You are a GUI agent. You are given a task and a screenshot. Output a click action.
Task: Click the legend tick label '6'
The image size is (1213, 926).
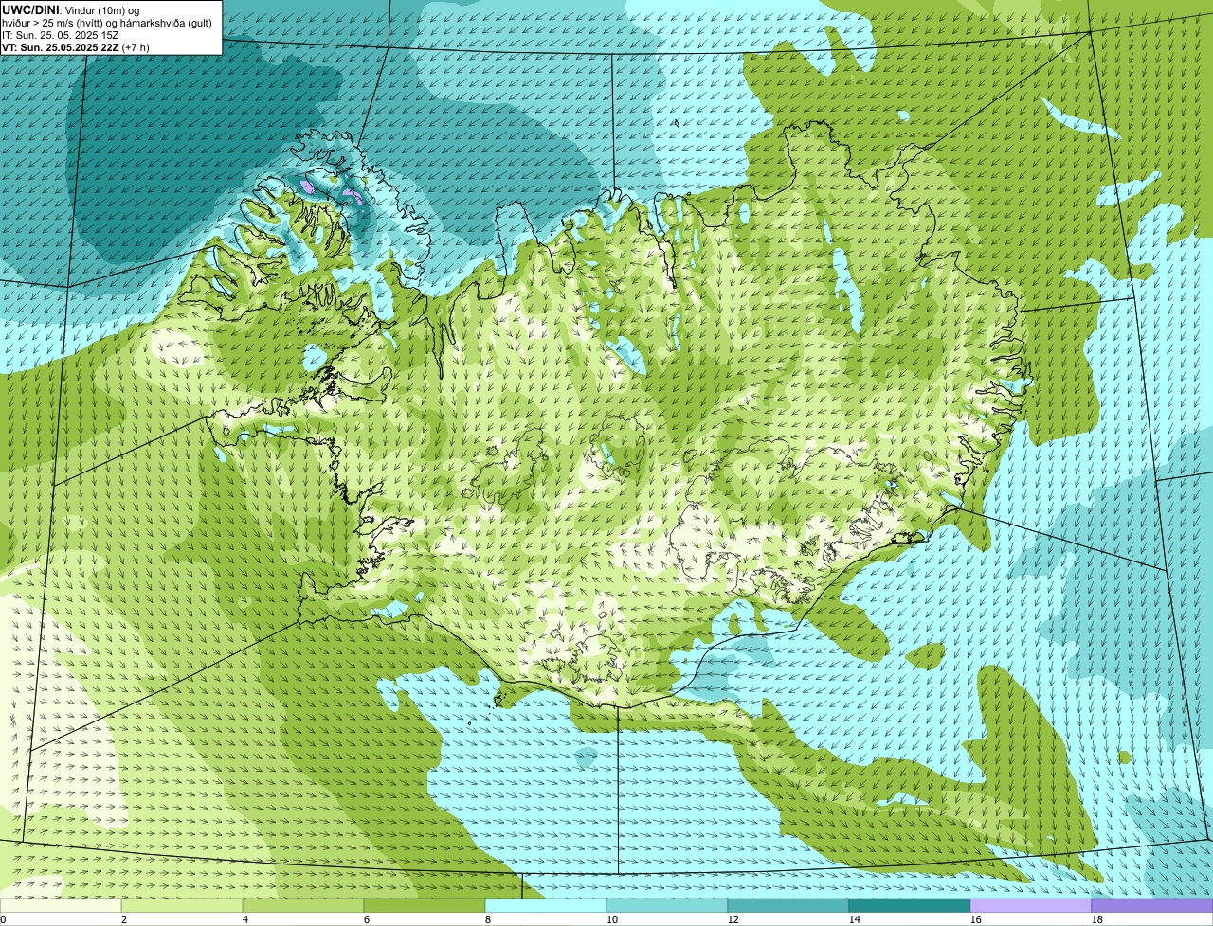[367, 919]
